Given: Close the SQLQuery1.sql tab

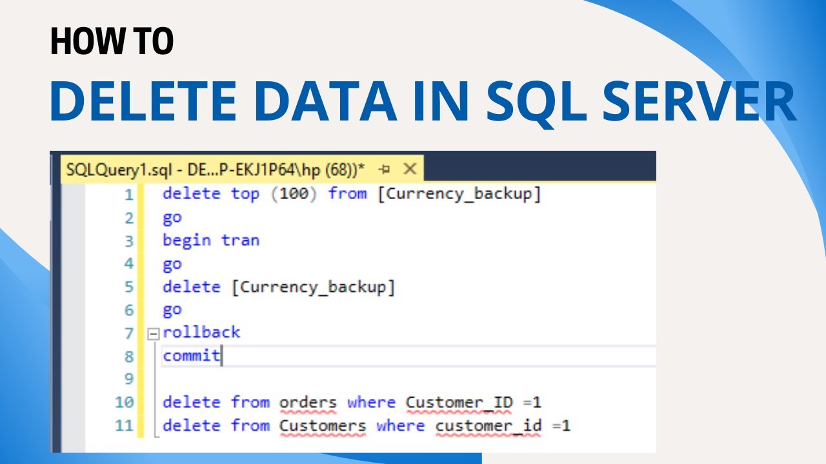Looking at the screenshot, I should click(x=410, y=169).
